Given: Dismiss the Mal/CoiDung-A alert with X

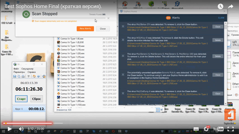Looking at the screenshot, I should tap(123, 93).
